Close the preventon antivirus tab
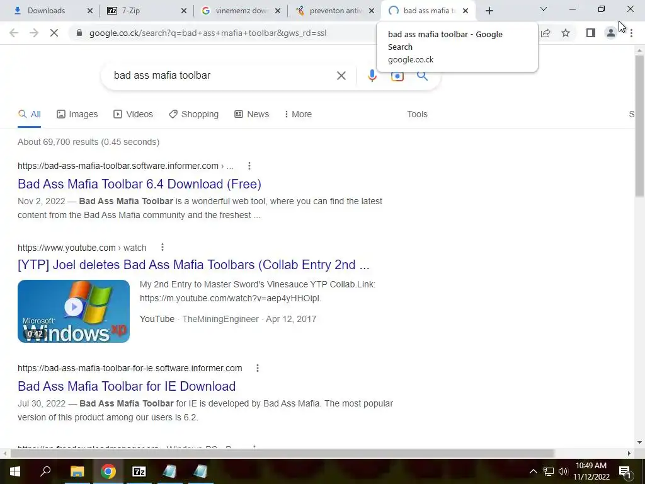645x484 pixels. click(x=372, y=11)
